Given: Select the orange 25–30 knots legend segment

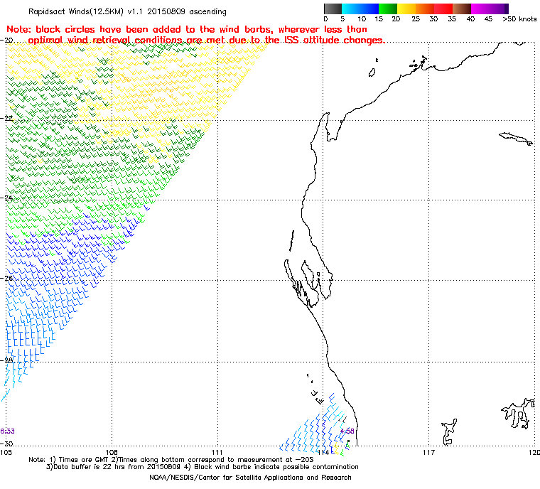Looking at the screenshot, I should pyautogui.click(x=425, y=9).
